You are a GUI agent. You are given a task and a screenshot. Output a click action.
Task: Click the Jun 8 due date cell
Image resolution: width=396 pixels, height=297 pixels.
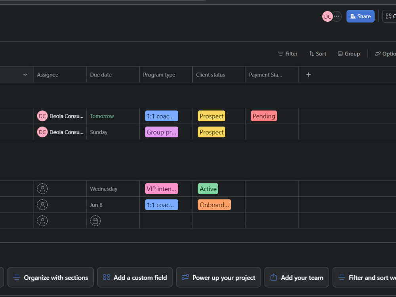click(x=113, y=205)
